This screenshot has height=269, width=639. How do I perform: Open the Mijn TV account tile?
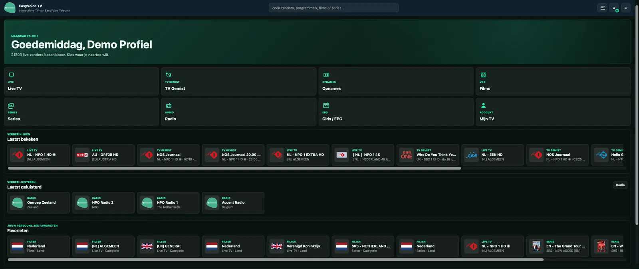(x=553, y=112)
